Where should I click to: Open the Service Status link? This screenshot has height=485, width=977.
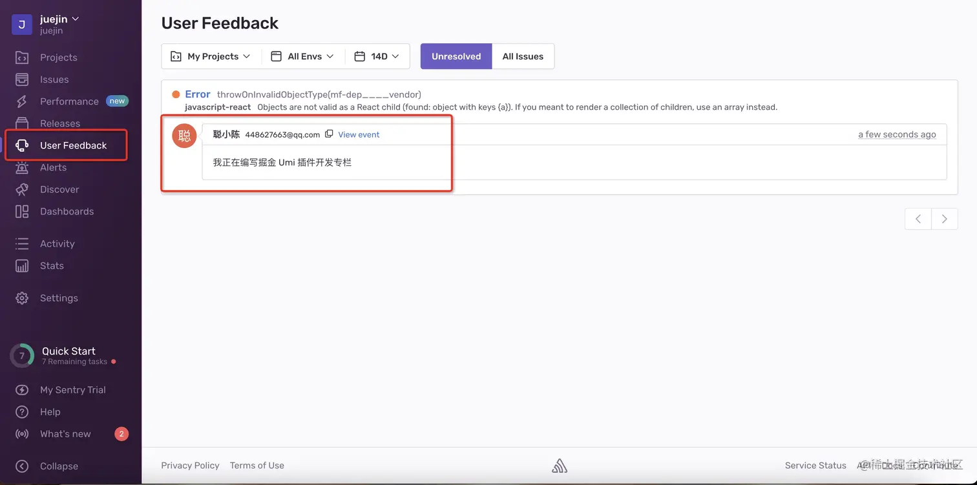tap(815, 466)
